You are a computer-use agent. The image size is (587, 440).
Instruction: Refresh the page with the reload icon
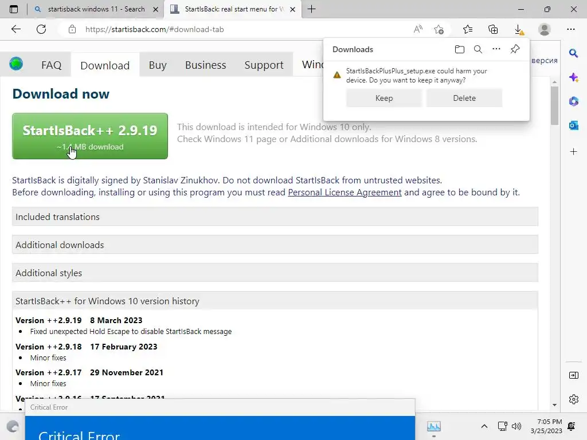pyautogui.click(x=41, y=29)
